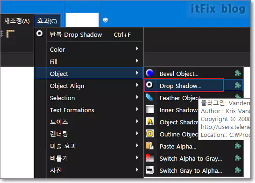Screen dimensions: 255x183
Task: Click the Object row's submenu arrow
Action: tap(137, 73)
